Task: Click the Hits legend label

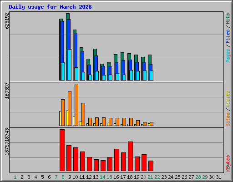Action: pos(228,19)
